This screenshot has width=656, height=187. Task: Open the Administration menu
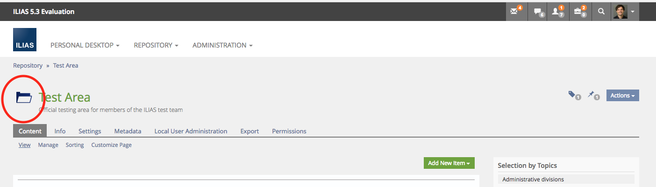(x=222, y=45)
